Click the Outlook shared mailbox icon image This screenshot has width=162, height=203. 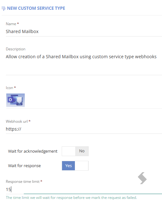coord(15,100)
